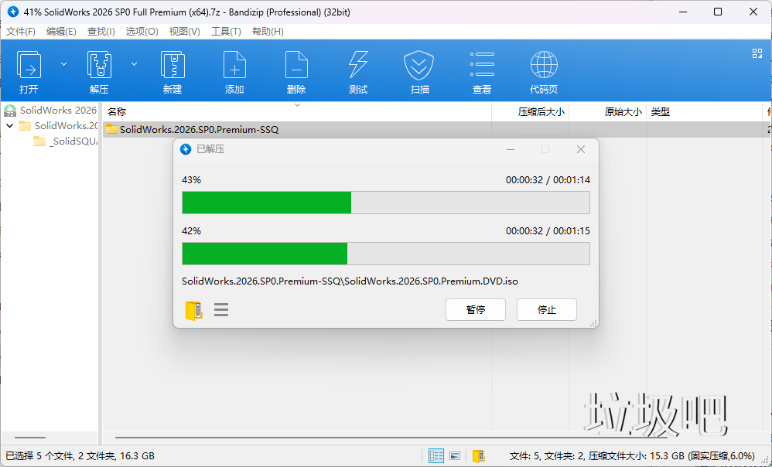Click the 添加 (Add files) toolbar icon
The image size is (772, 467).
[234, 66]
